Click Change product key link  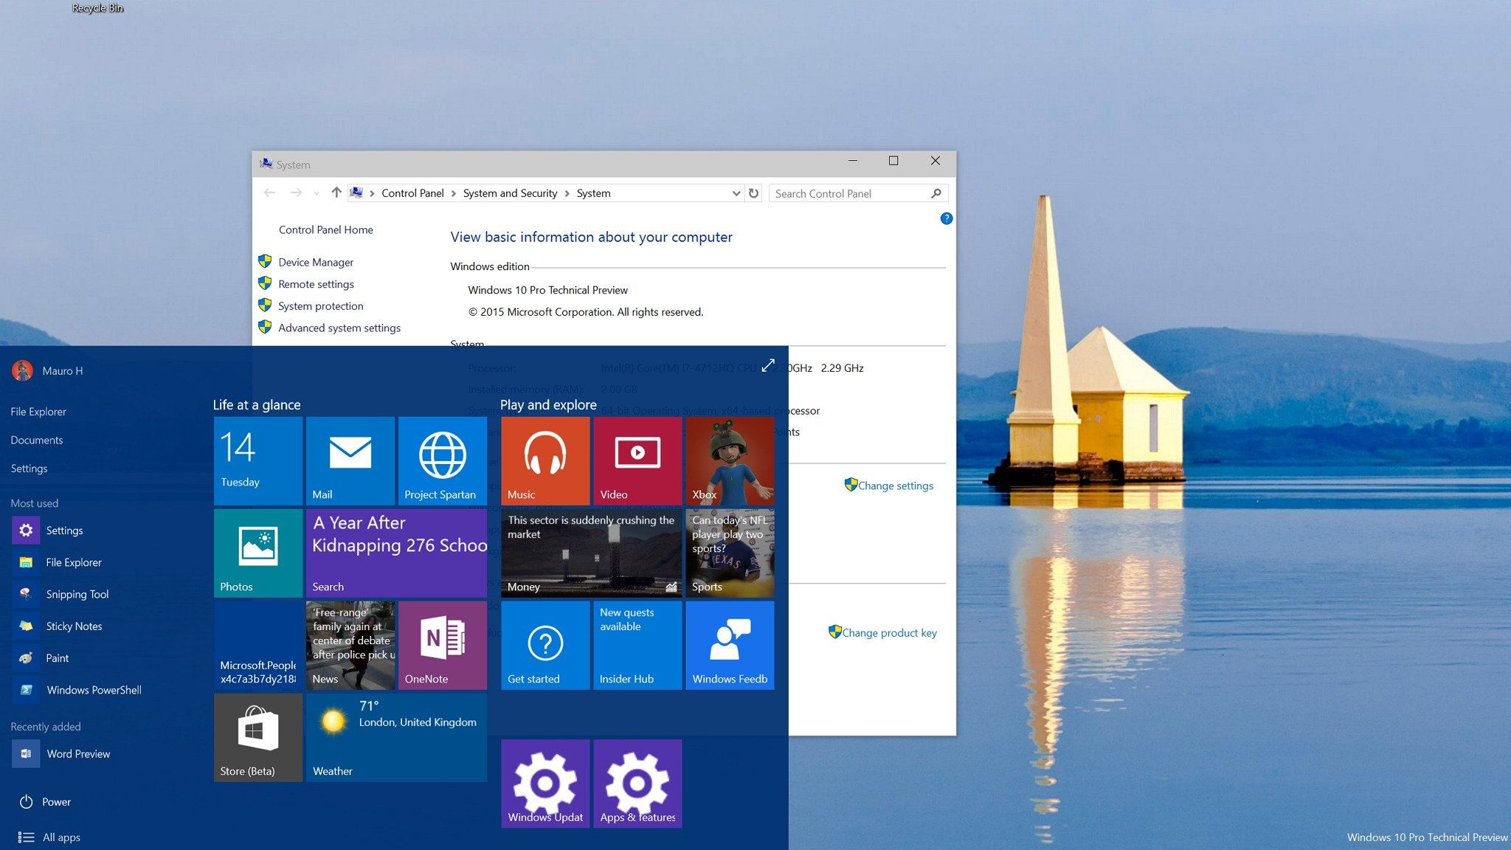[890, 632]
